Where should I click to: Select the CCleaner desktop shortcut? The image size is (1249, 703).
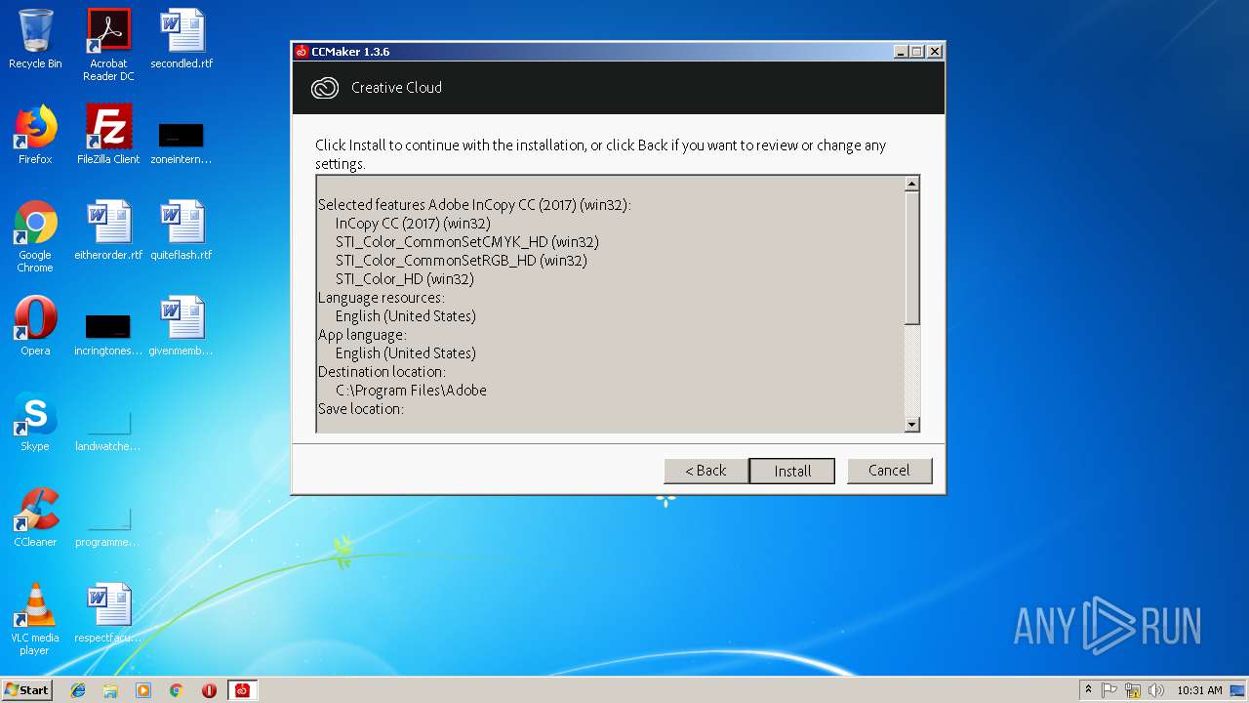tap(35, 517)
